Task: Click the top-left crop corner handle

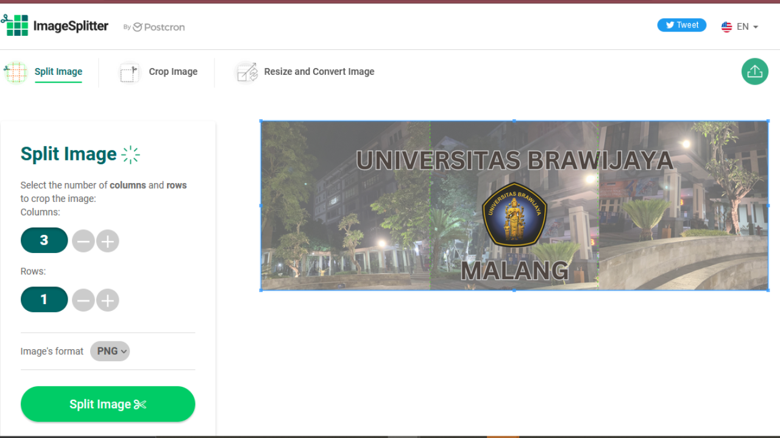Action: coord(261,120)
